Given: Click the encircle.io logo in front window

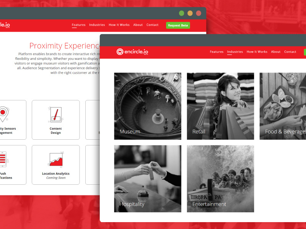Looking at the screenshot, I should (132, 52).
